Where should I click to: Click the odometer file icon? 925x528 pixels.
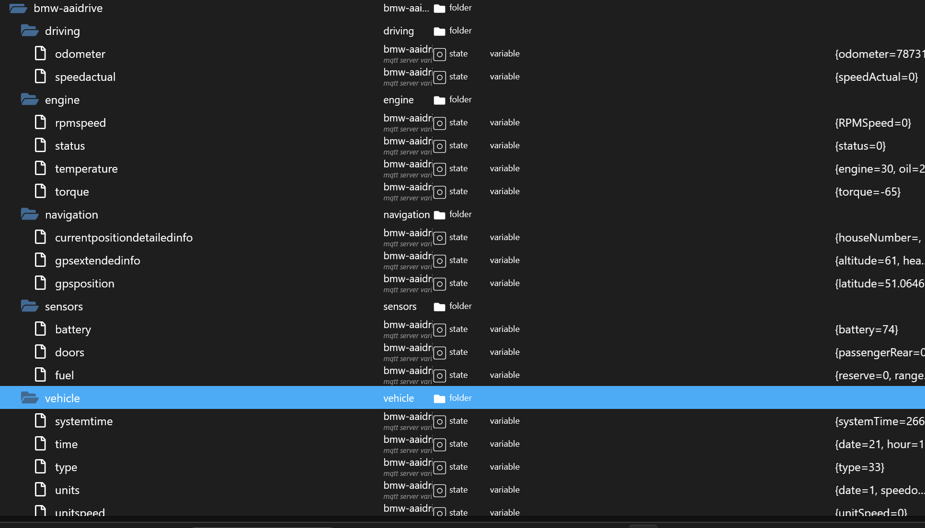[x=41, y=53]
